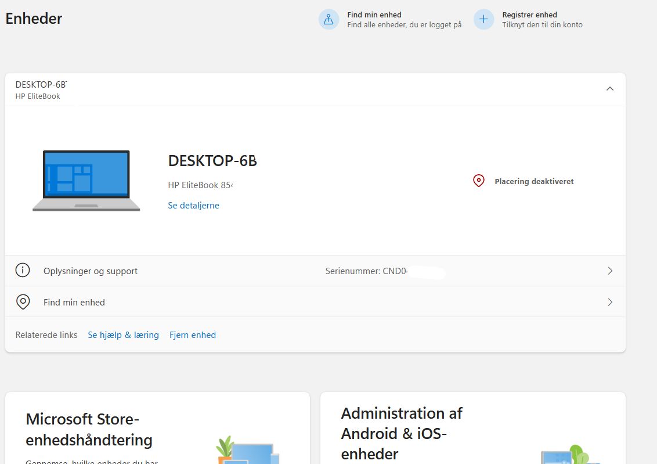
Task: Click the Registrer enhed heading at top
Action: [530, 15]
